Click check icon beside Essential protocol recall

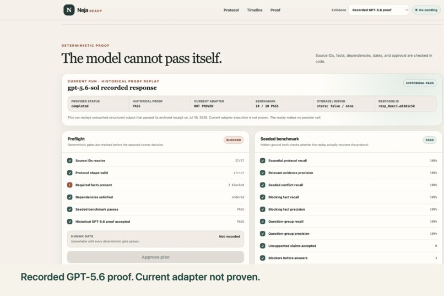263,160
